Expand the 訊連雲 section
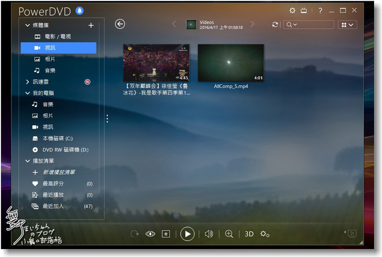This screenshot has height=257, width=382. [28, 82]
